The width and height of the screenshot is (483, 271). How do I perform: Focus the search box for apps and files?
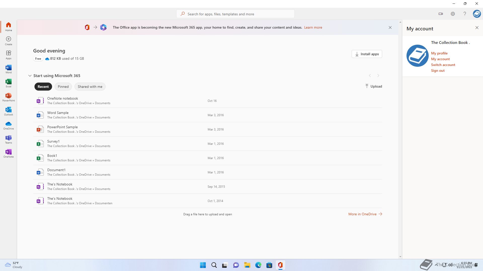tap(235, 14)
